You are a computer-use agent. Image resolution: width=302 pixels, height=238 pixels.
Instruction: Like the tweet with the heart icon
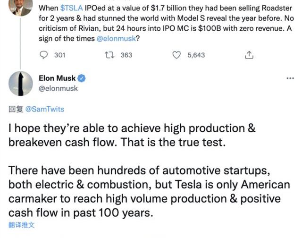pos(177,55)
